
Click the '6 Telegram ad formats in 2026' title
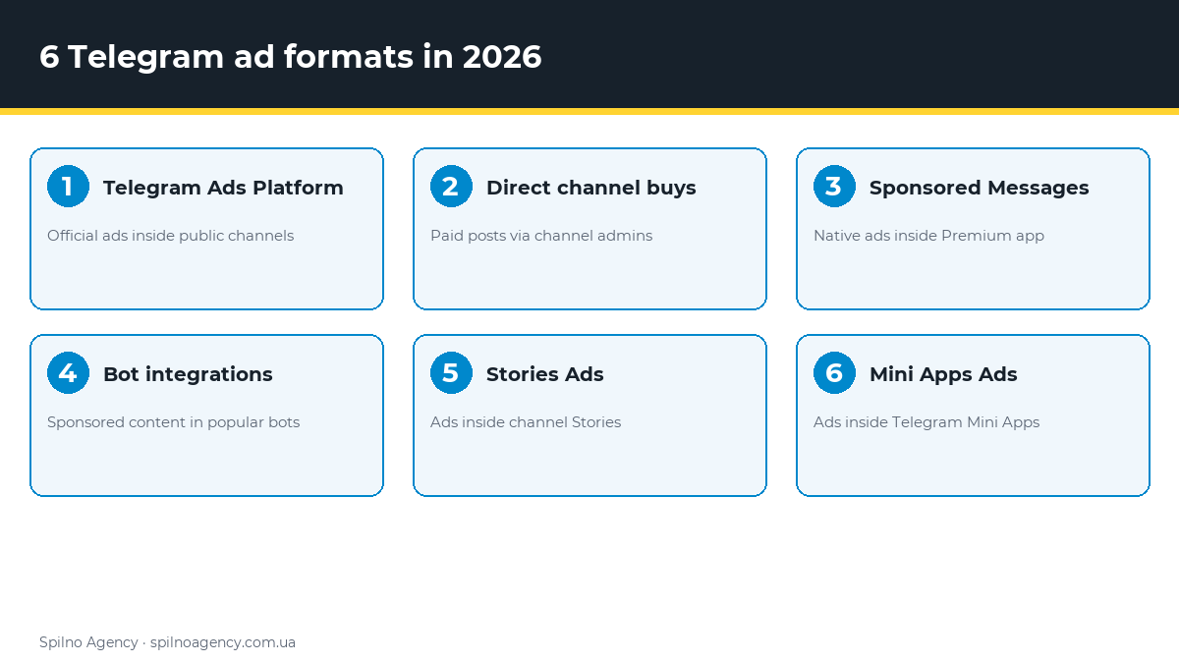291,57
